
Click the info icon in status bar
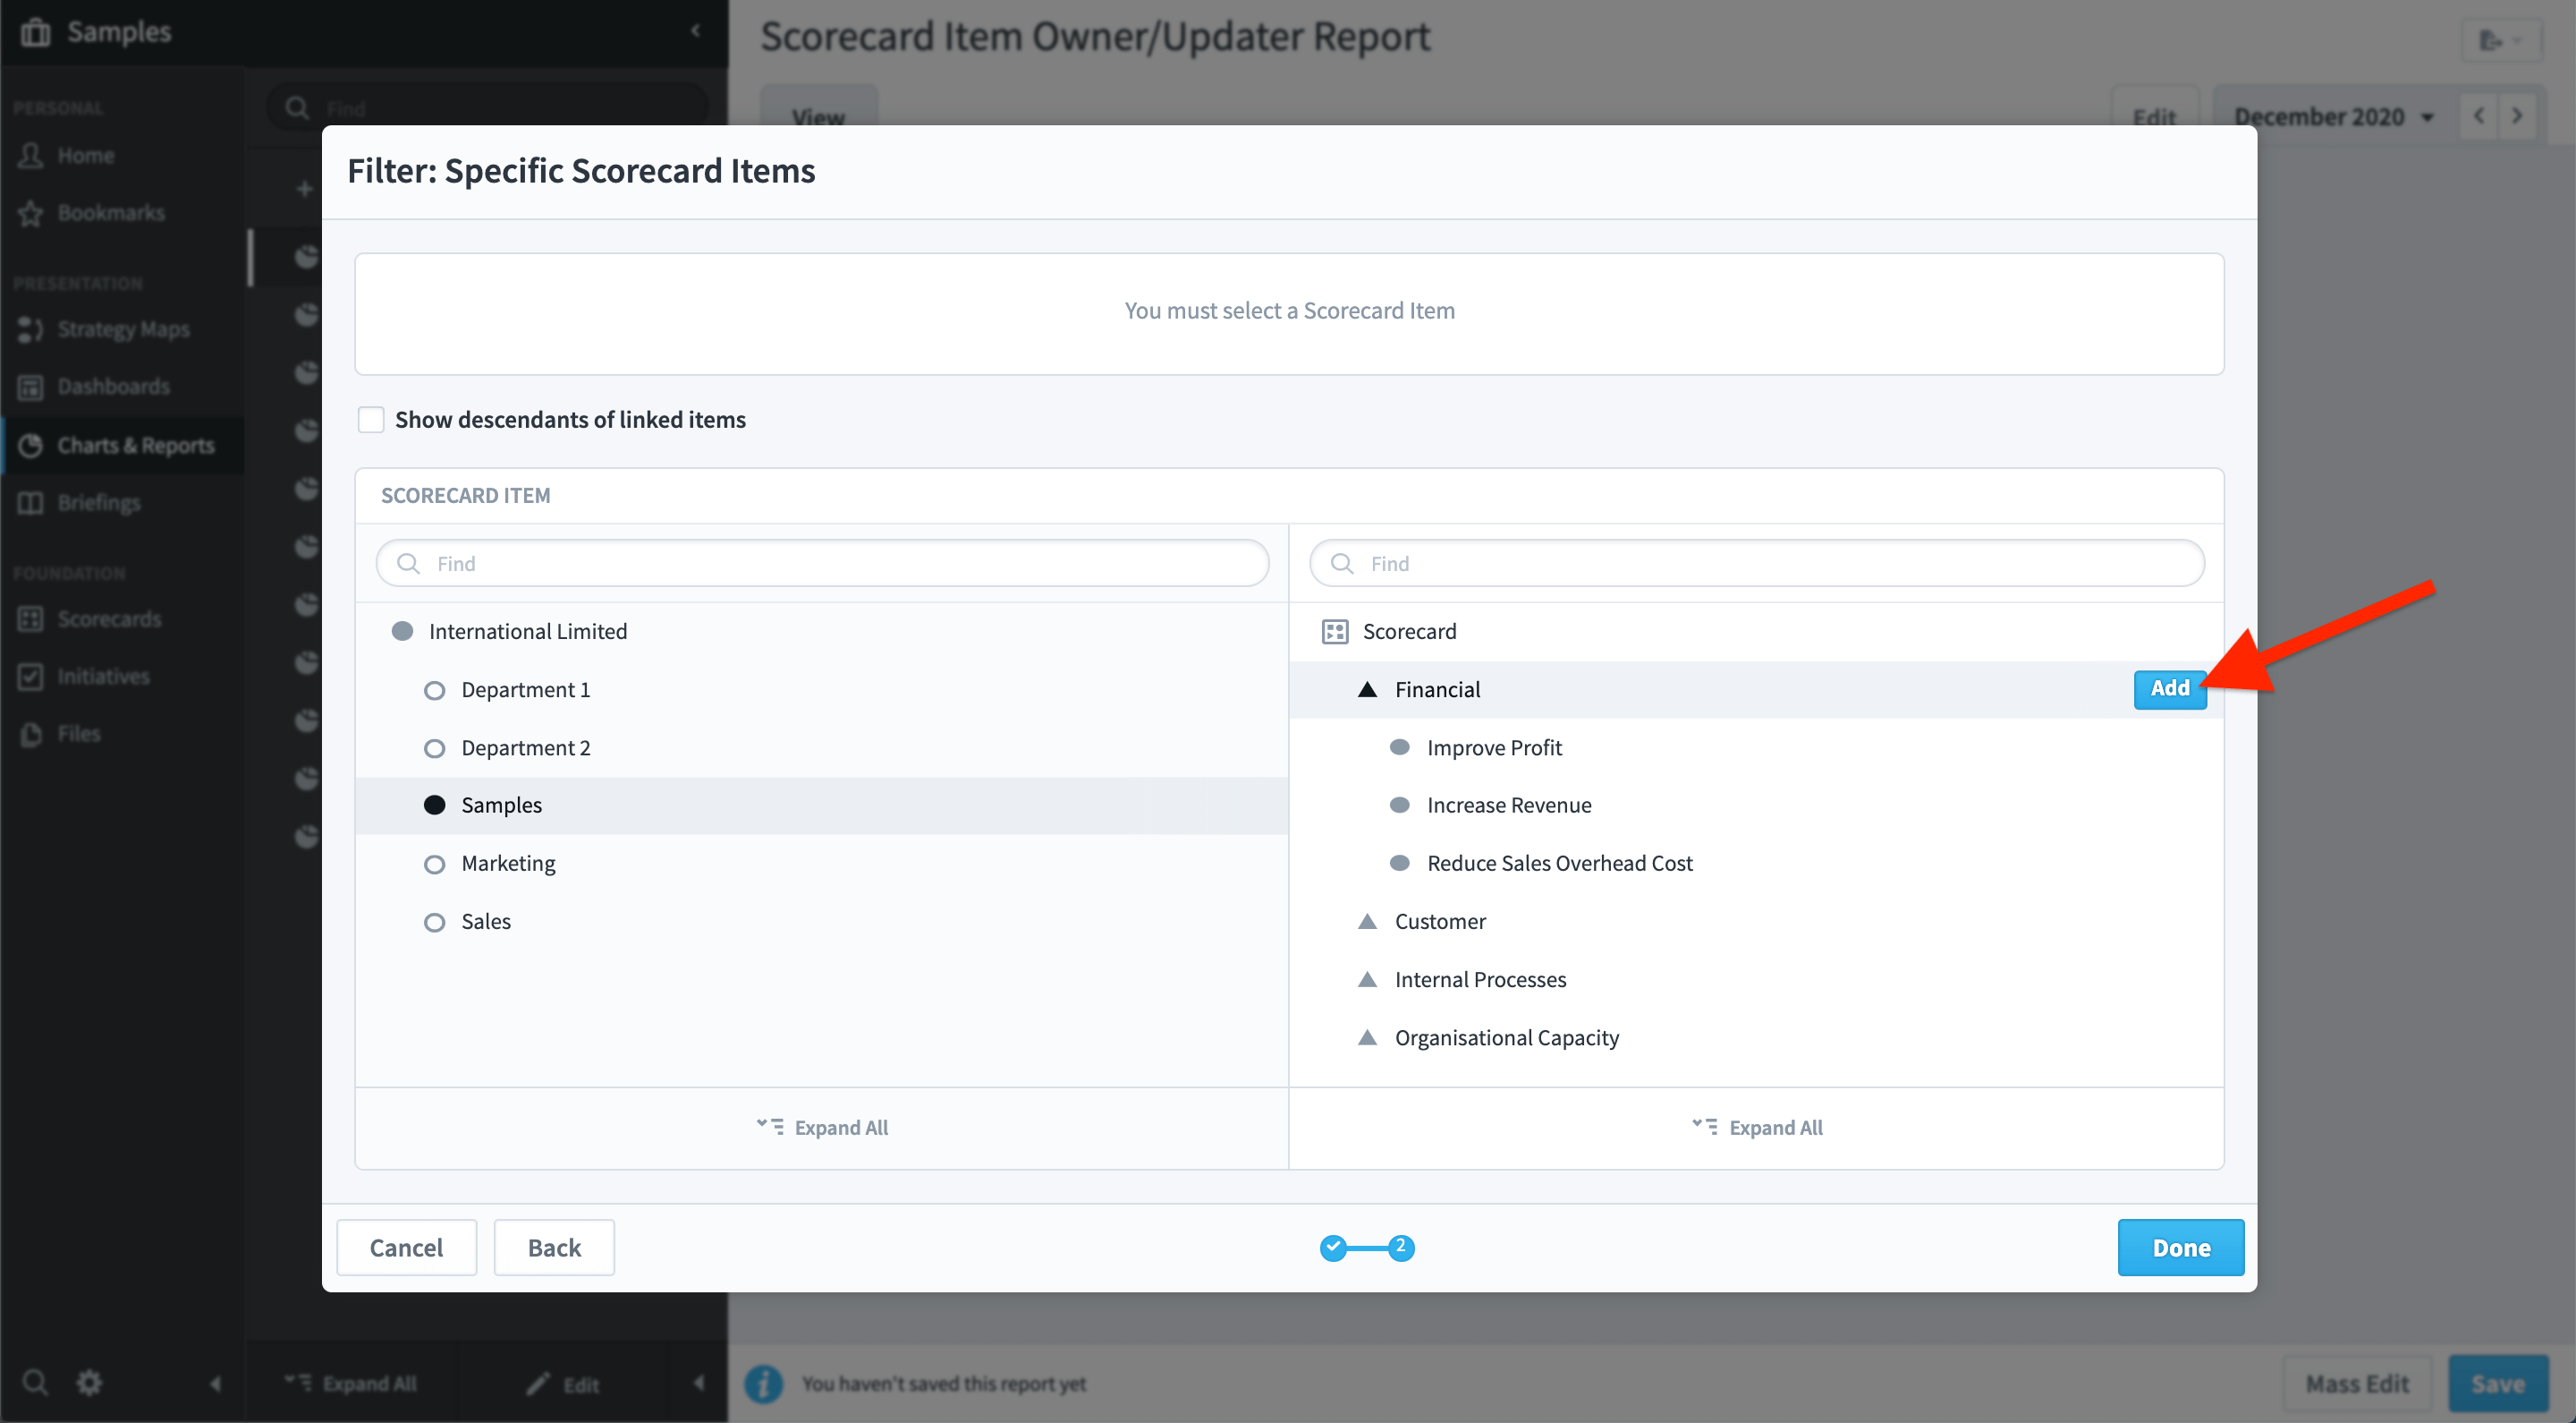(x=763, y=1383)
